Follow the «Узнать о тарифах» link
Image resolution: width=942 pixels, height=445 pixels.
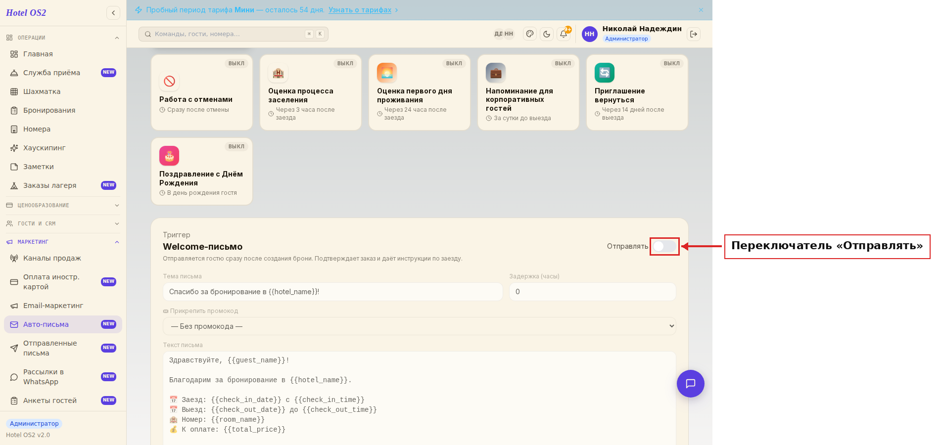(x=360, y=10)
